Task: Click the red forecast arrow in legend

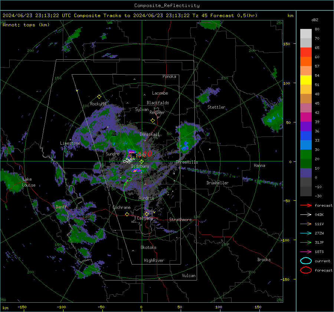Action: point(306,205)
